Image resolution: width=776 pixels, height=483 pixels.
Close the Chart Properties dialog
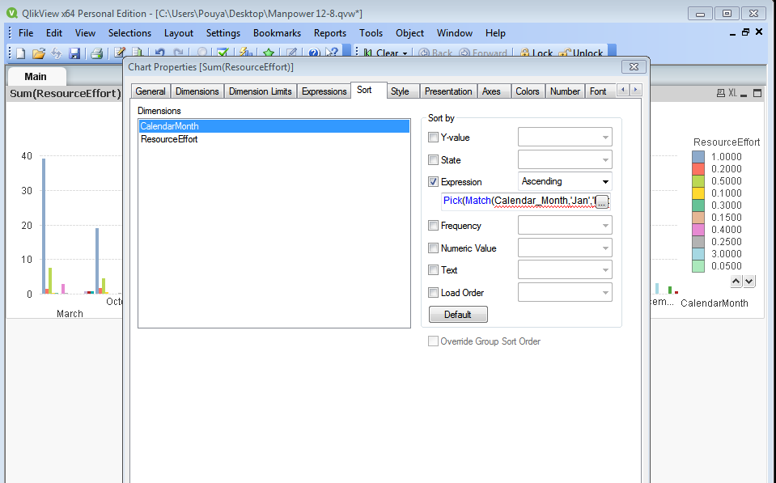(634, 67)
